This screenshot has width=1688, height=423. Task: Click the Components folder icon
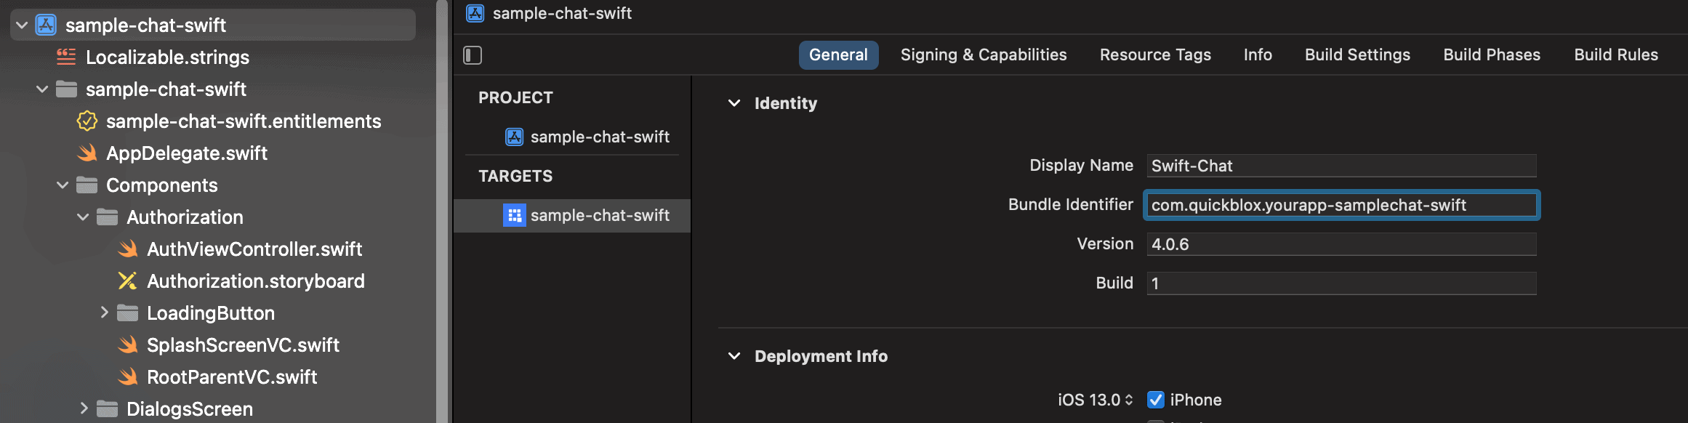coord(87,185)
